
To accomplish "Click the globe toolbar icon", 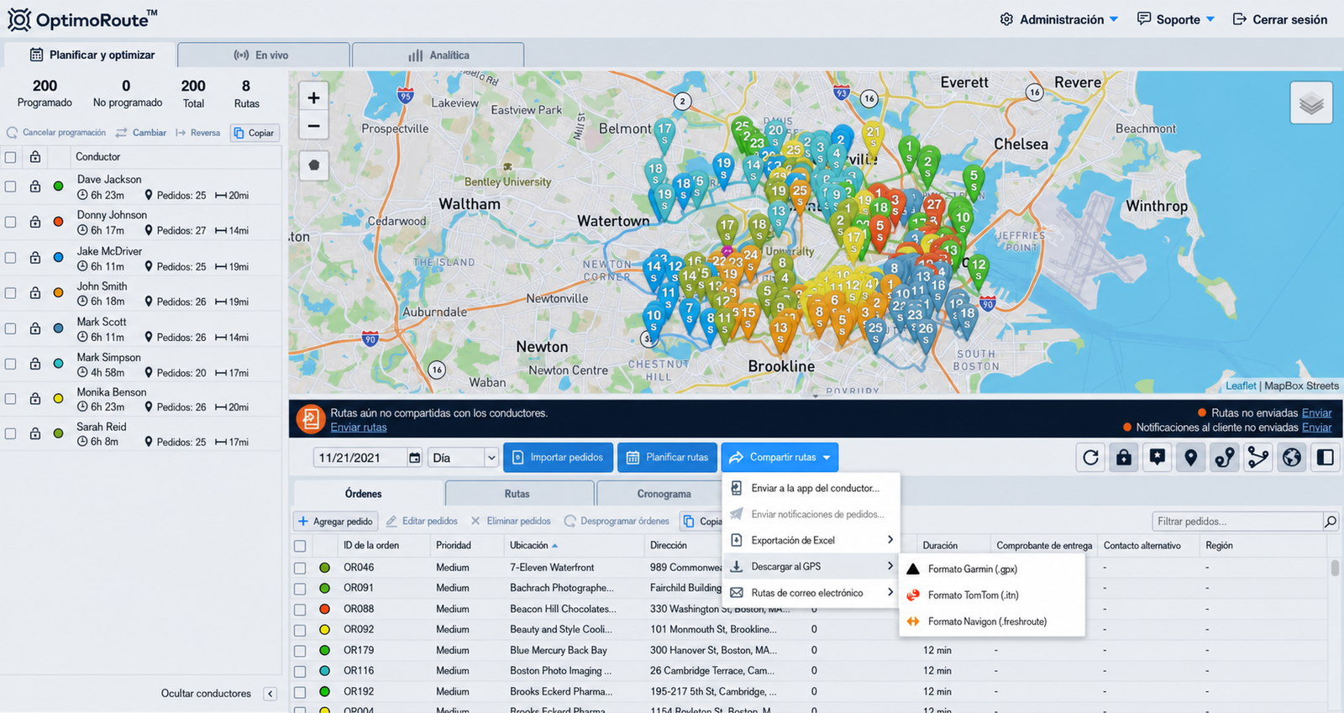I will (1292, 458).
